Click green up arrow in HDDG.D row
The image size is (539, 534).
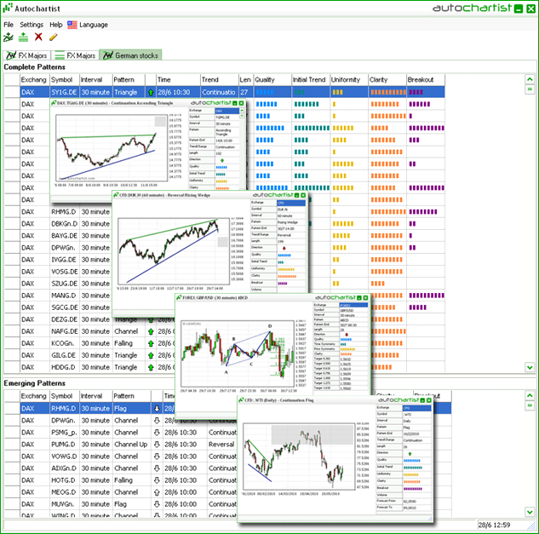click(x=151, y=368)
